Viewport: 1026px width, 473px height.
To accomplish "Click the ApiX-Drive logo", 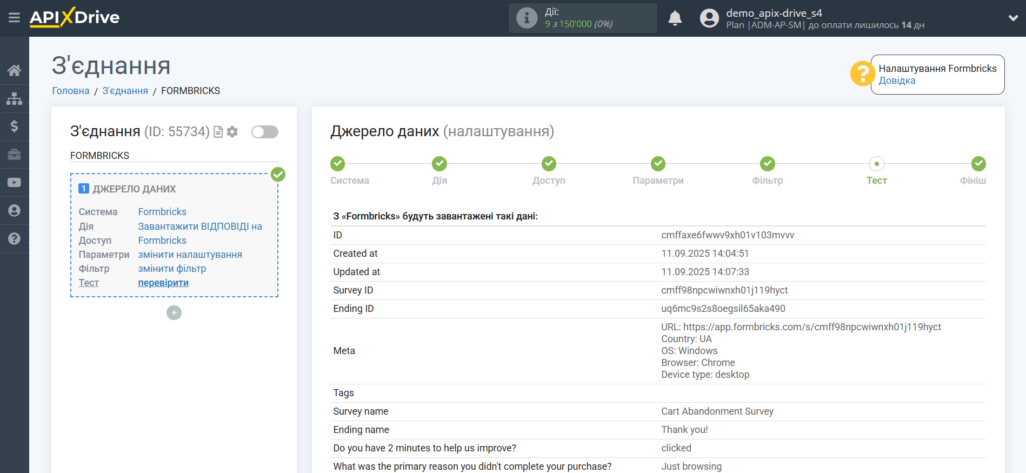I will pyautogui.click(x=75, y=17).
